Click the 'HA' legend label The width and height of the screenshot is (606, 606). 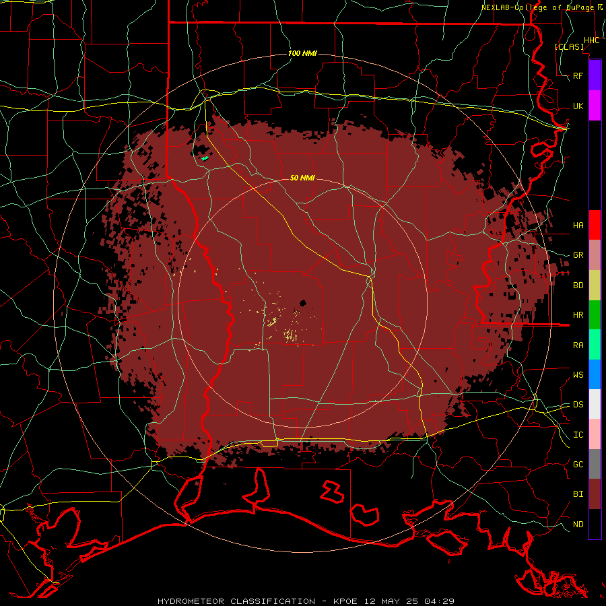tap(578, 226)
